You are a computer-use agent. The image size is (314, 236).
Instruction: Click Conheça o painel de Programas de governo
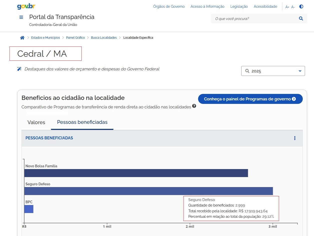coord(250,99)
